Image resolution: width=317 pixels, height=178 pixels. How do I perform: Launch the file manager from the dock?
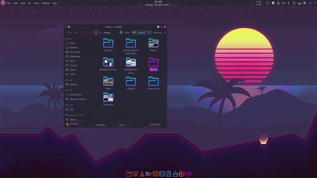[129, 174]
